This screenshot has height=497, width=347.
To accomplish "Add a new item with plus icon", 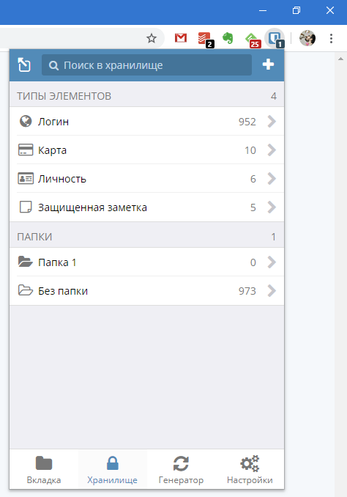I will pos(268,65).
